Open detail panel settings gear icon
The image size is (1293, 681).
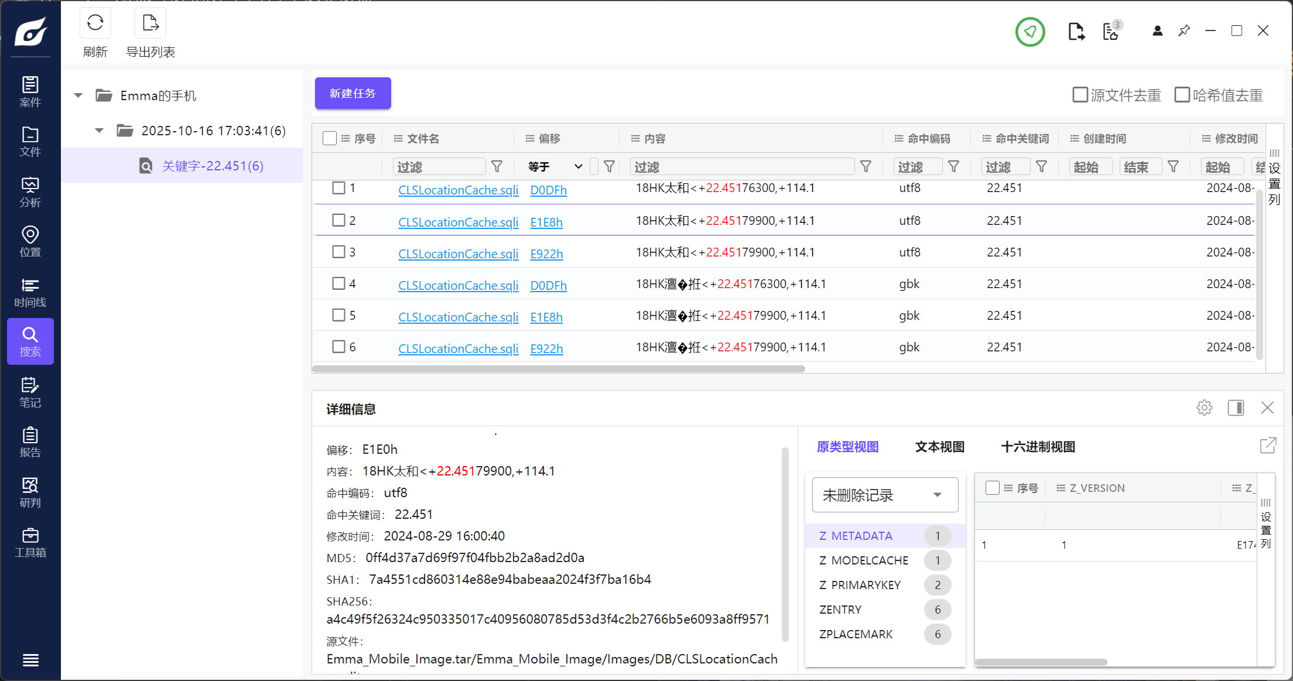click(1204, 408)
